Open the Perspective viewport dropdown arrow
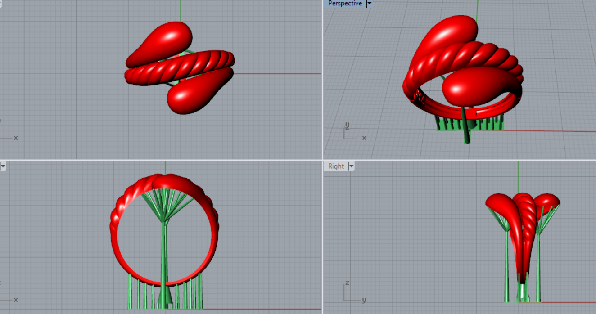Screen dimensions: 596x314 [369, 4]
